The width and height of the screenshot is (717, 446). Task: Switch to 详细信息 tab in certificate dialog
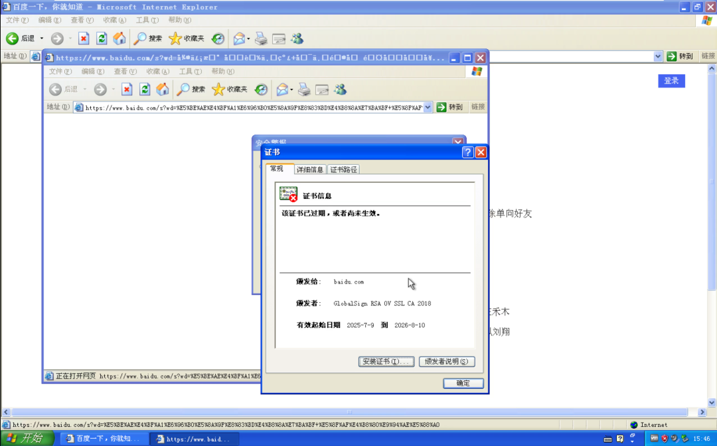tap(310, 170)
